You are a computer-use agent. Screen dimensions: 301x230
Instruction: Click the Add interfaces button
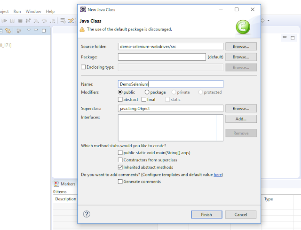[x=241, y=119]
